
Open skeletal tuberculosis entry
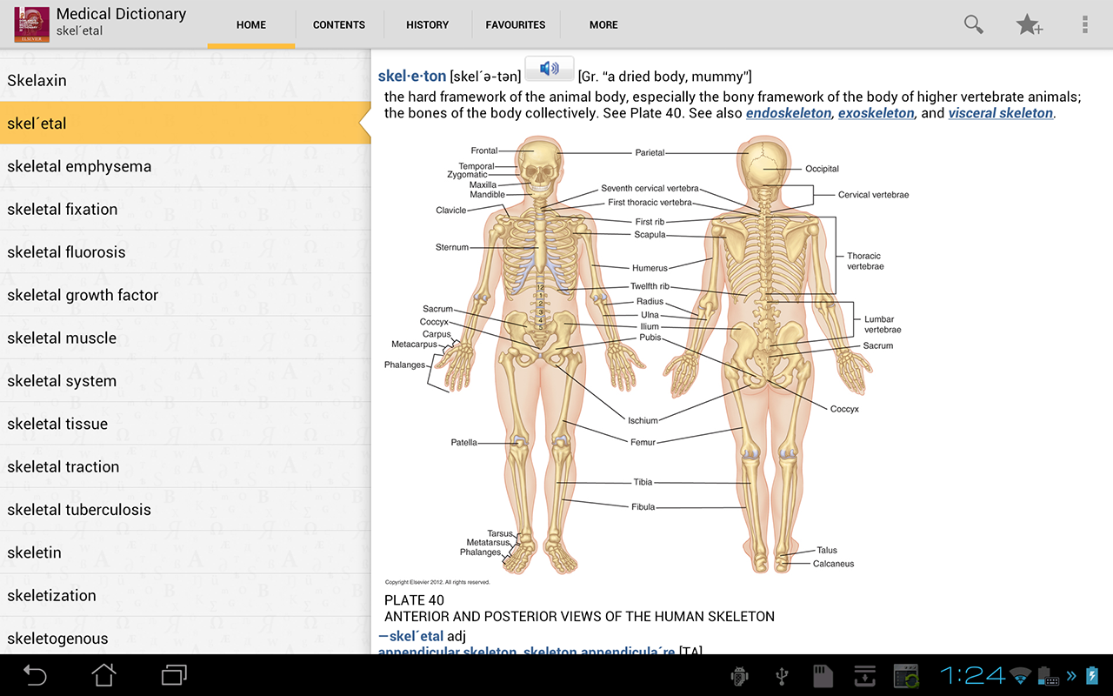79,510
